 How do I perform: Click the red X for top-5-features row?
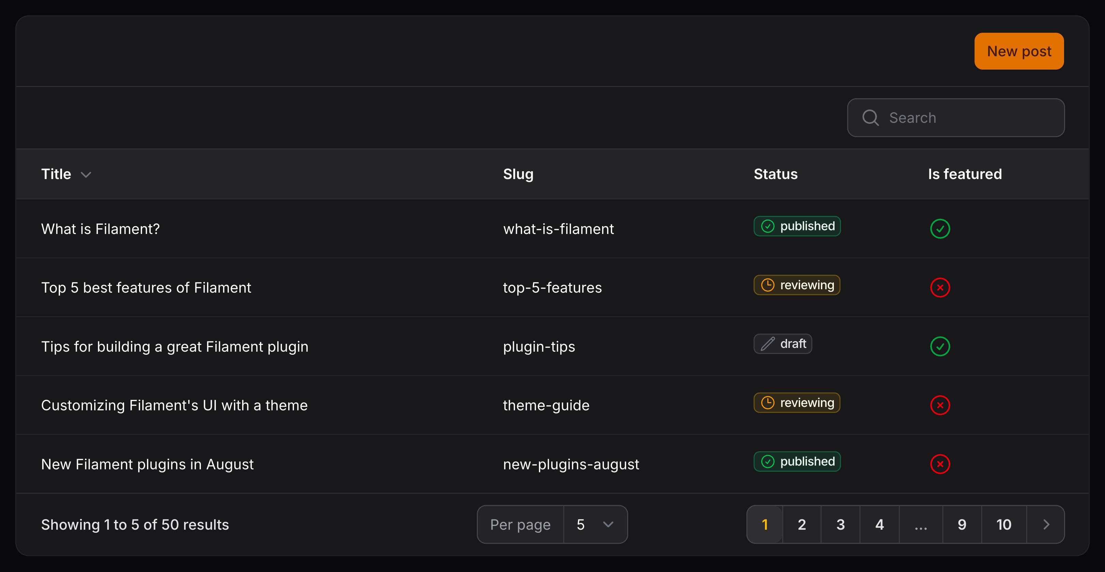click(x=940, y=288)
